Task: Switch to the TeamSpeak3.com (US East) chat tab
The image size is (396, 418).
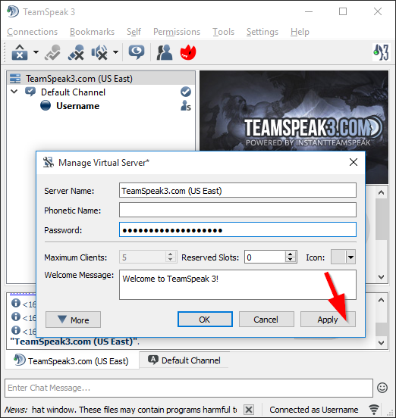Action: click(x=72, y=360)
